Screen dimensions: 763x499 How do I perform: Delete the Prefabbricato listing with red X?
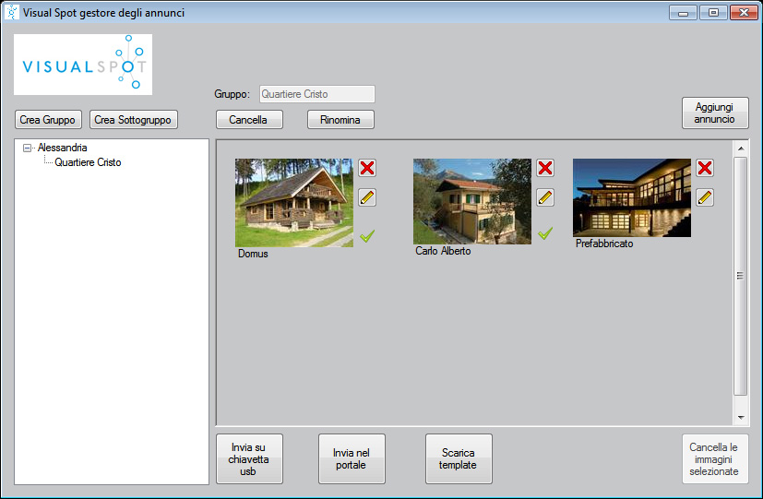705,168
